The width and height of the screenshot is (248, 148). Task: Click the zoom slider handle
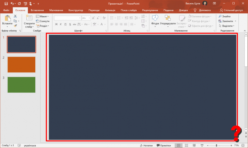click(x=216, y=145)
